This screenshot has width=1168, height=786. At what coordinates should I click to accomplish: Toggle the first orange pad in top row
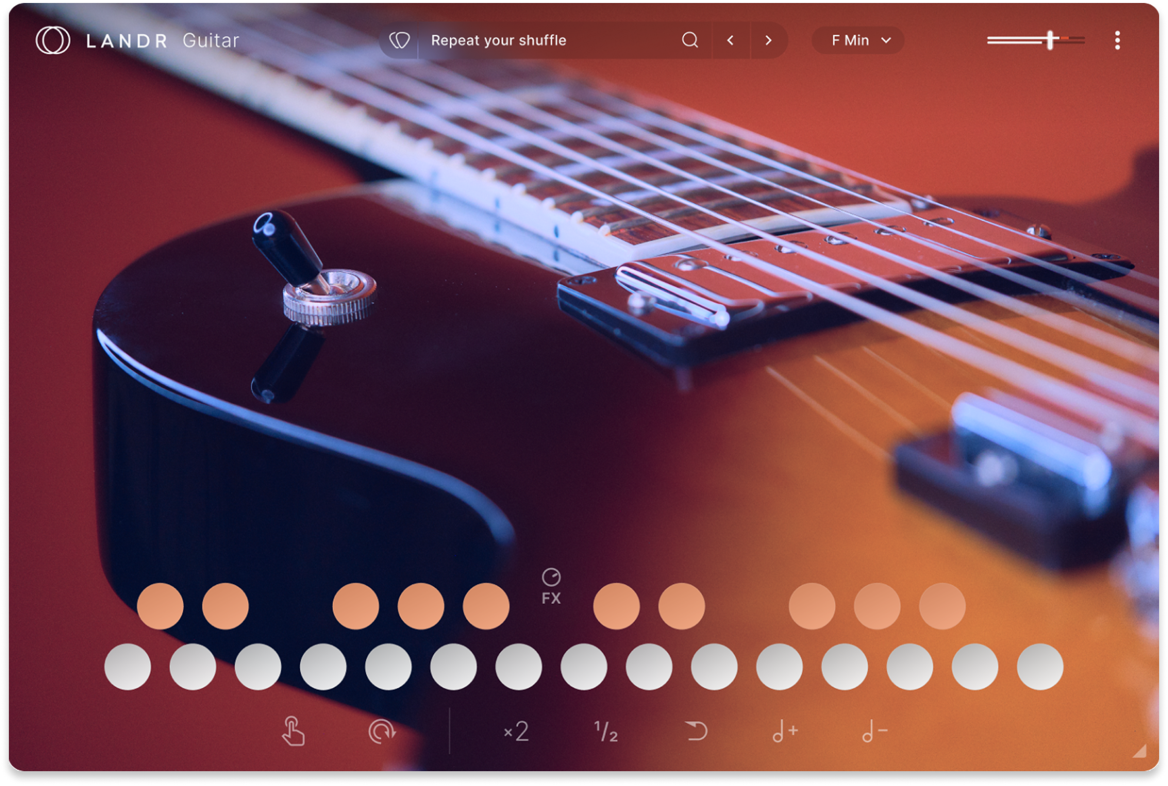pyautogui.click(x=160, y=606)
